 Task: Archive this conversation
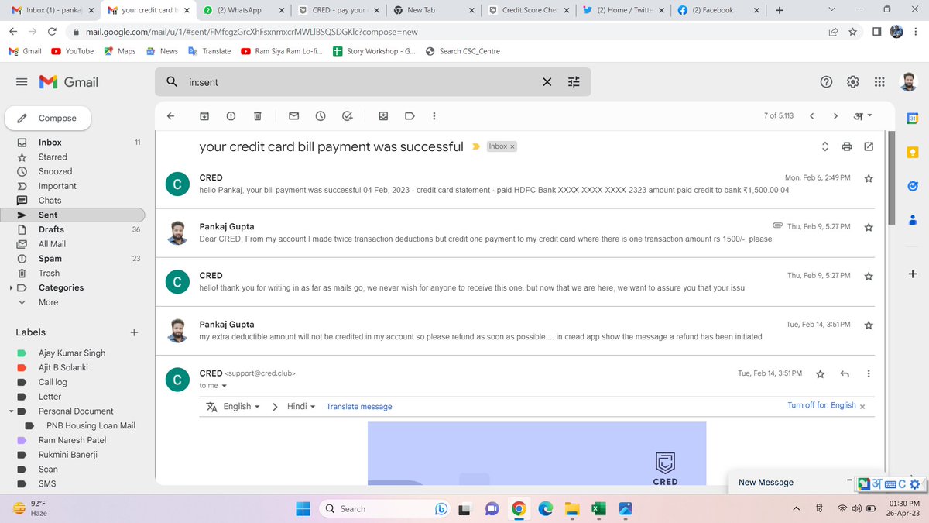click(x=204, y=116)
